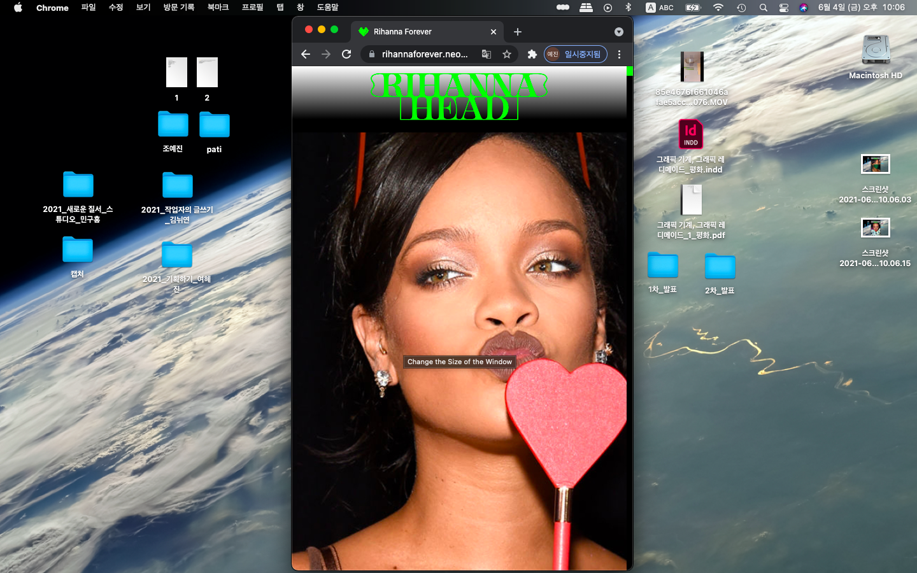Select the .MOV video file thumbnail

click(x=692, y=66)
